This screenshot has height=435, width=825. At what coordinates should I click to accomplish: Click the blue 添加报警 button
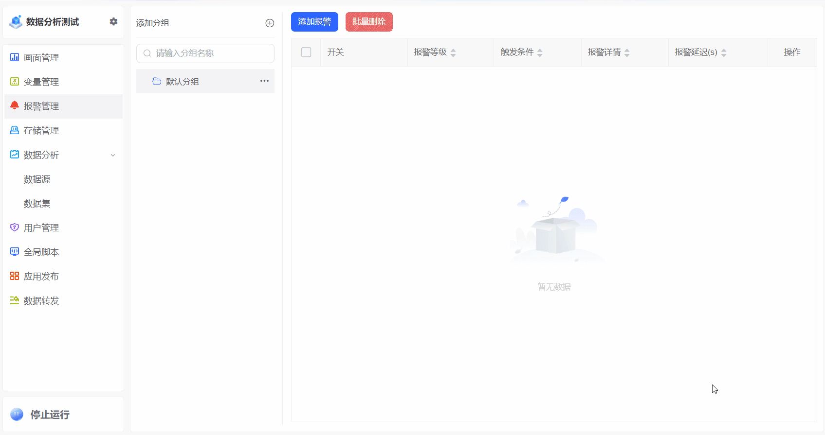314,22
